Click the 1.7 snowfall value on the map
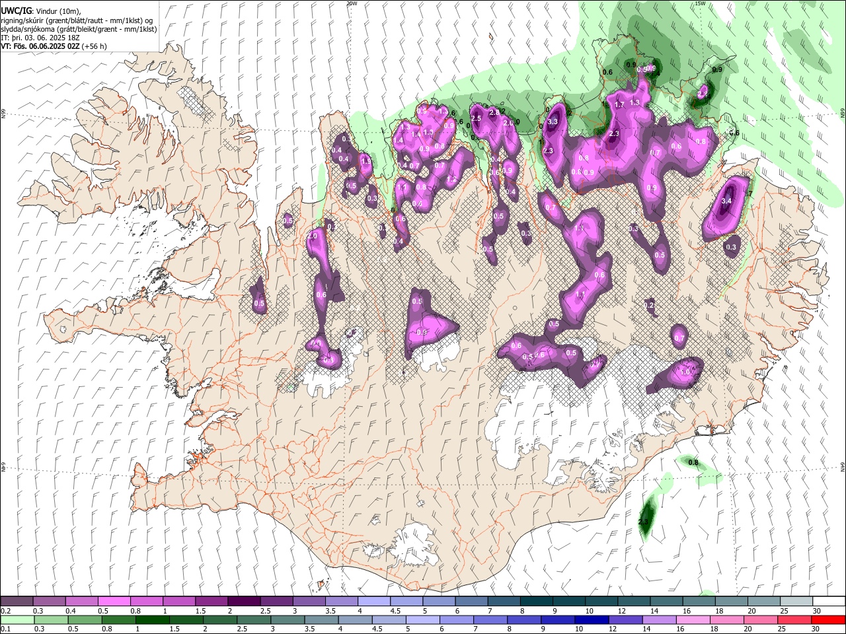 pos(619,104)
